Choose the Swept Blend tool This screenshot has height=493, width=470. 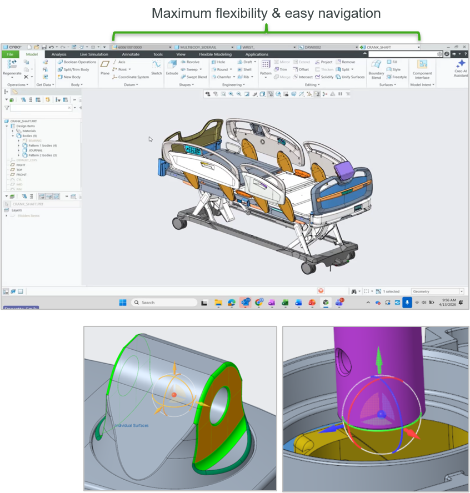pyautogui.click(x=194, y=77)
